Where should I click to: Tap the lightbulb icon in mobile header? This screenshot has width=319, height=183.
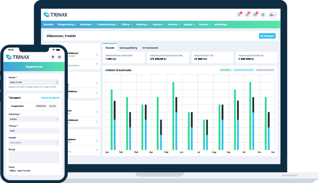coord(53,57)
